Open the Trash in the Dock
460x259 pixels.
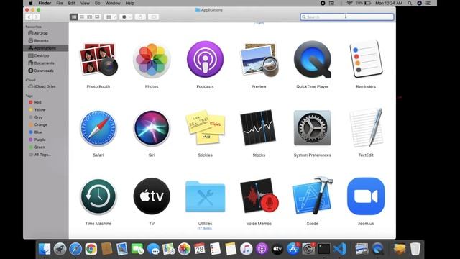(415, 249)
